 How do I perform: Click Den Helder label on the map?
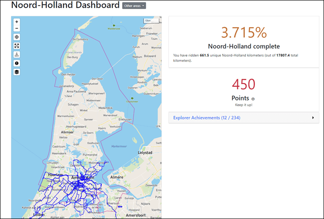69,75
